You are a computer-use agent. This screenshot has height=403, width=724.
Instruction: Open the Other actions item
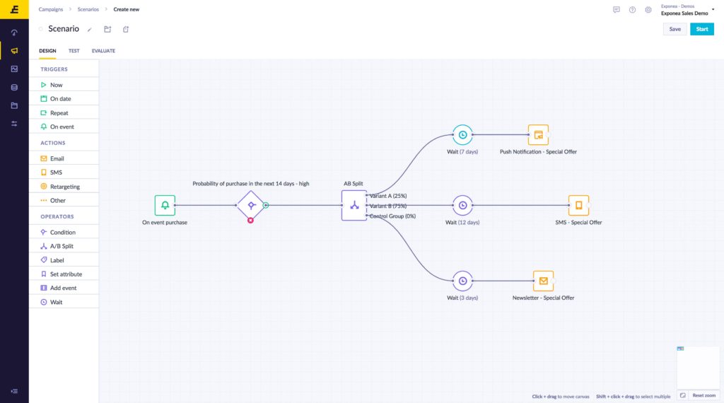pyautogui.click(x=57, y=200)
